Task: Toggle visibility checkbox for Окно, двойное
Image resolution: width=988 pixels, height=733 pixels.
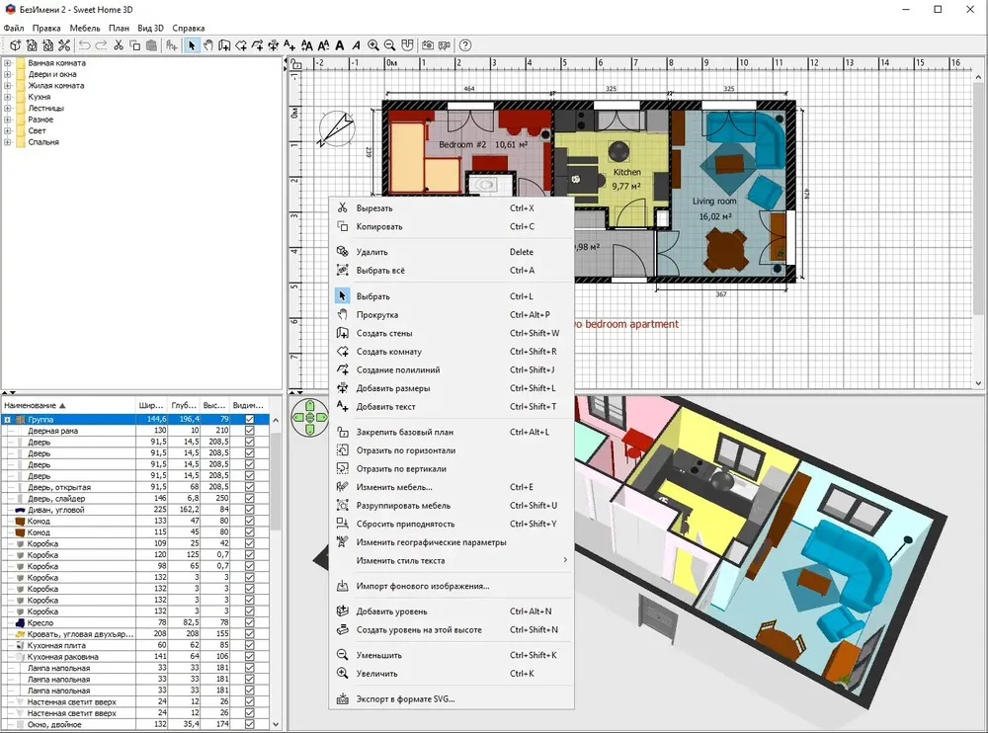Action: [250, 725]
